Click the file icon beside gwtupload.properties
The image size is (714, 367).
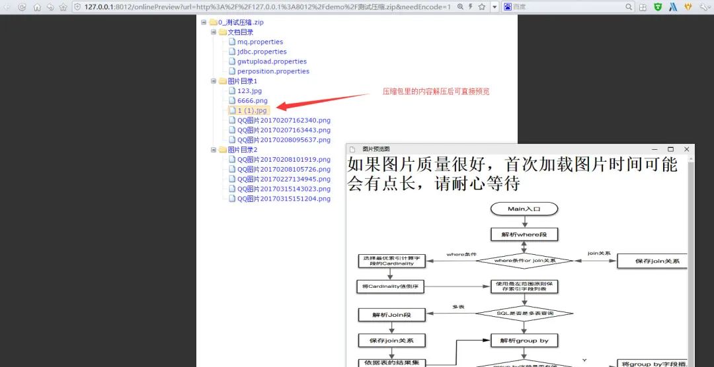click(x=232, y=61)
